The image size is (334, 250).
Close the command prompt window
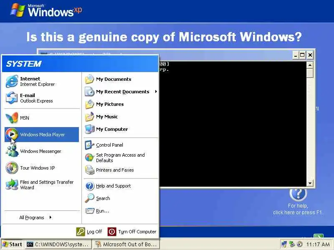pos(310,55)
